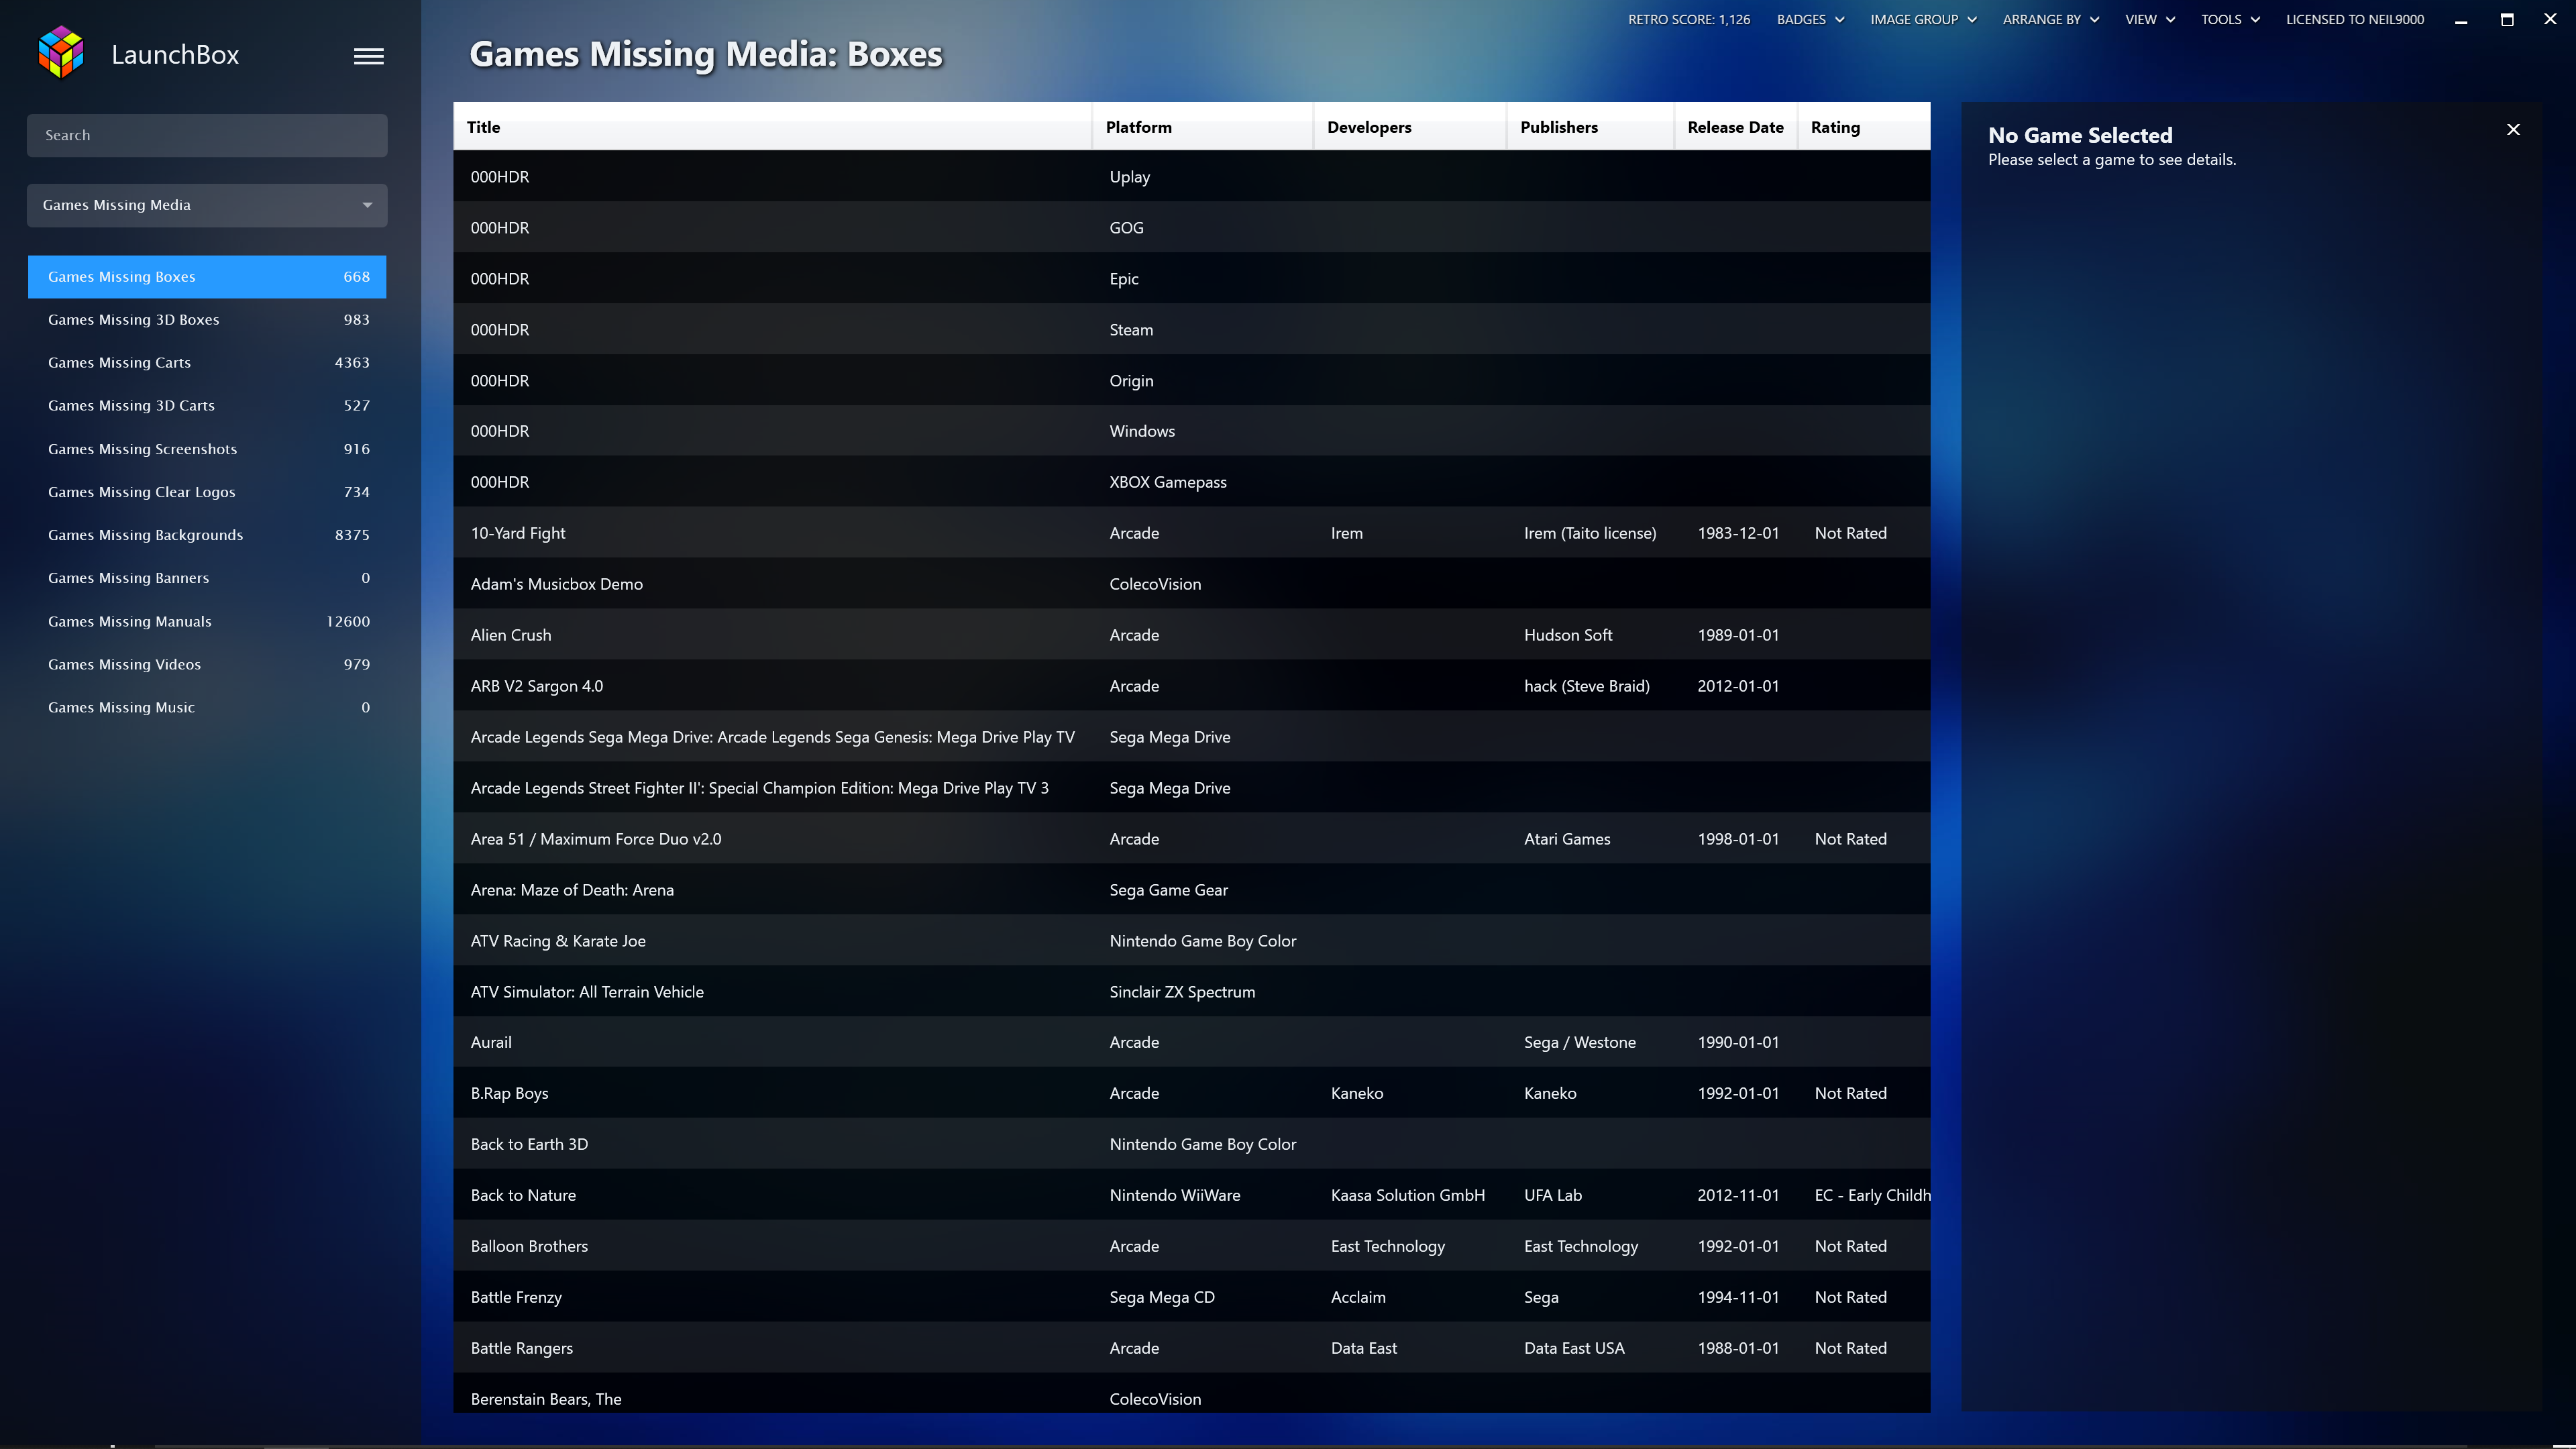Select Games Missing Backgrounds filter
The width and height of the screenshot is (2576, 1449).
[x=207, y=535]
